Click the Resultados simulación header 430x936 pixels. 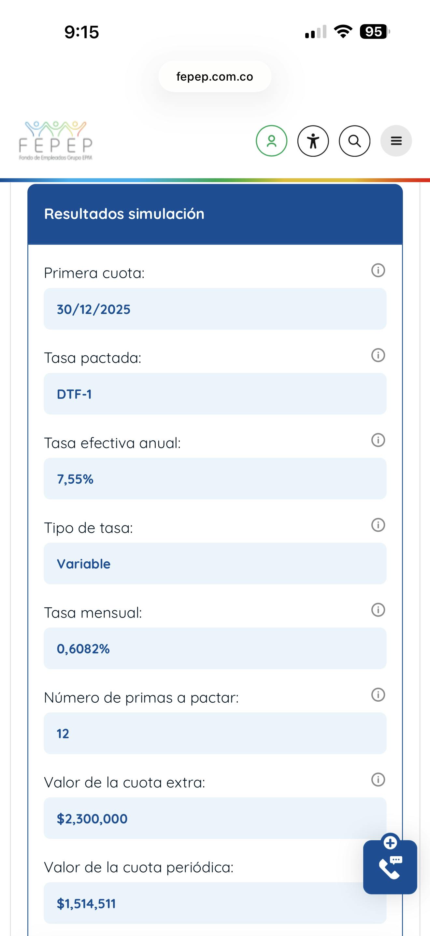(x=215, y=214)
